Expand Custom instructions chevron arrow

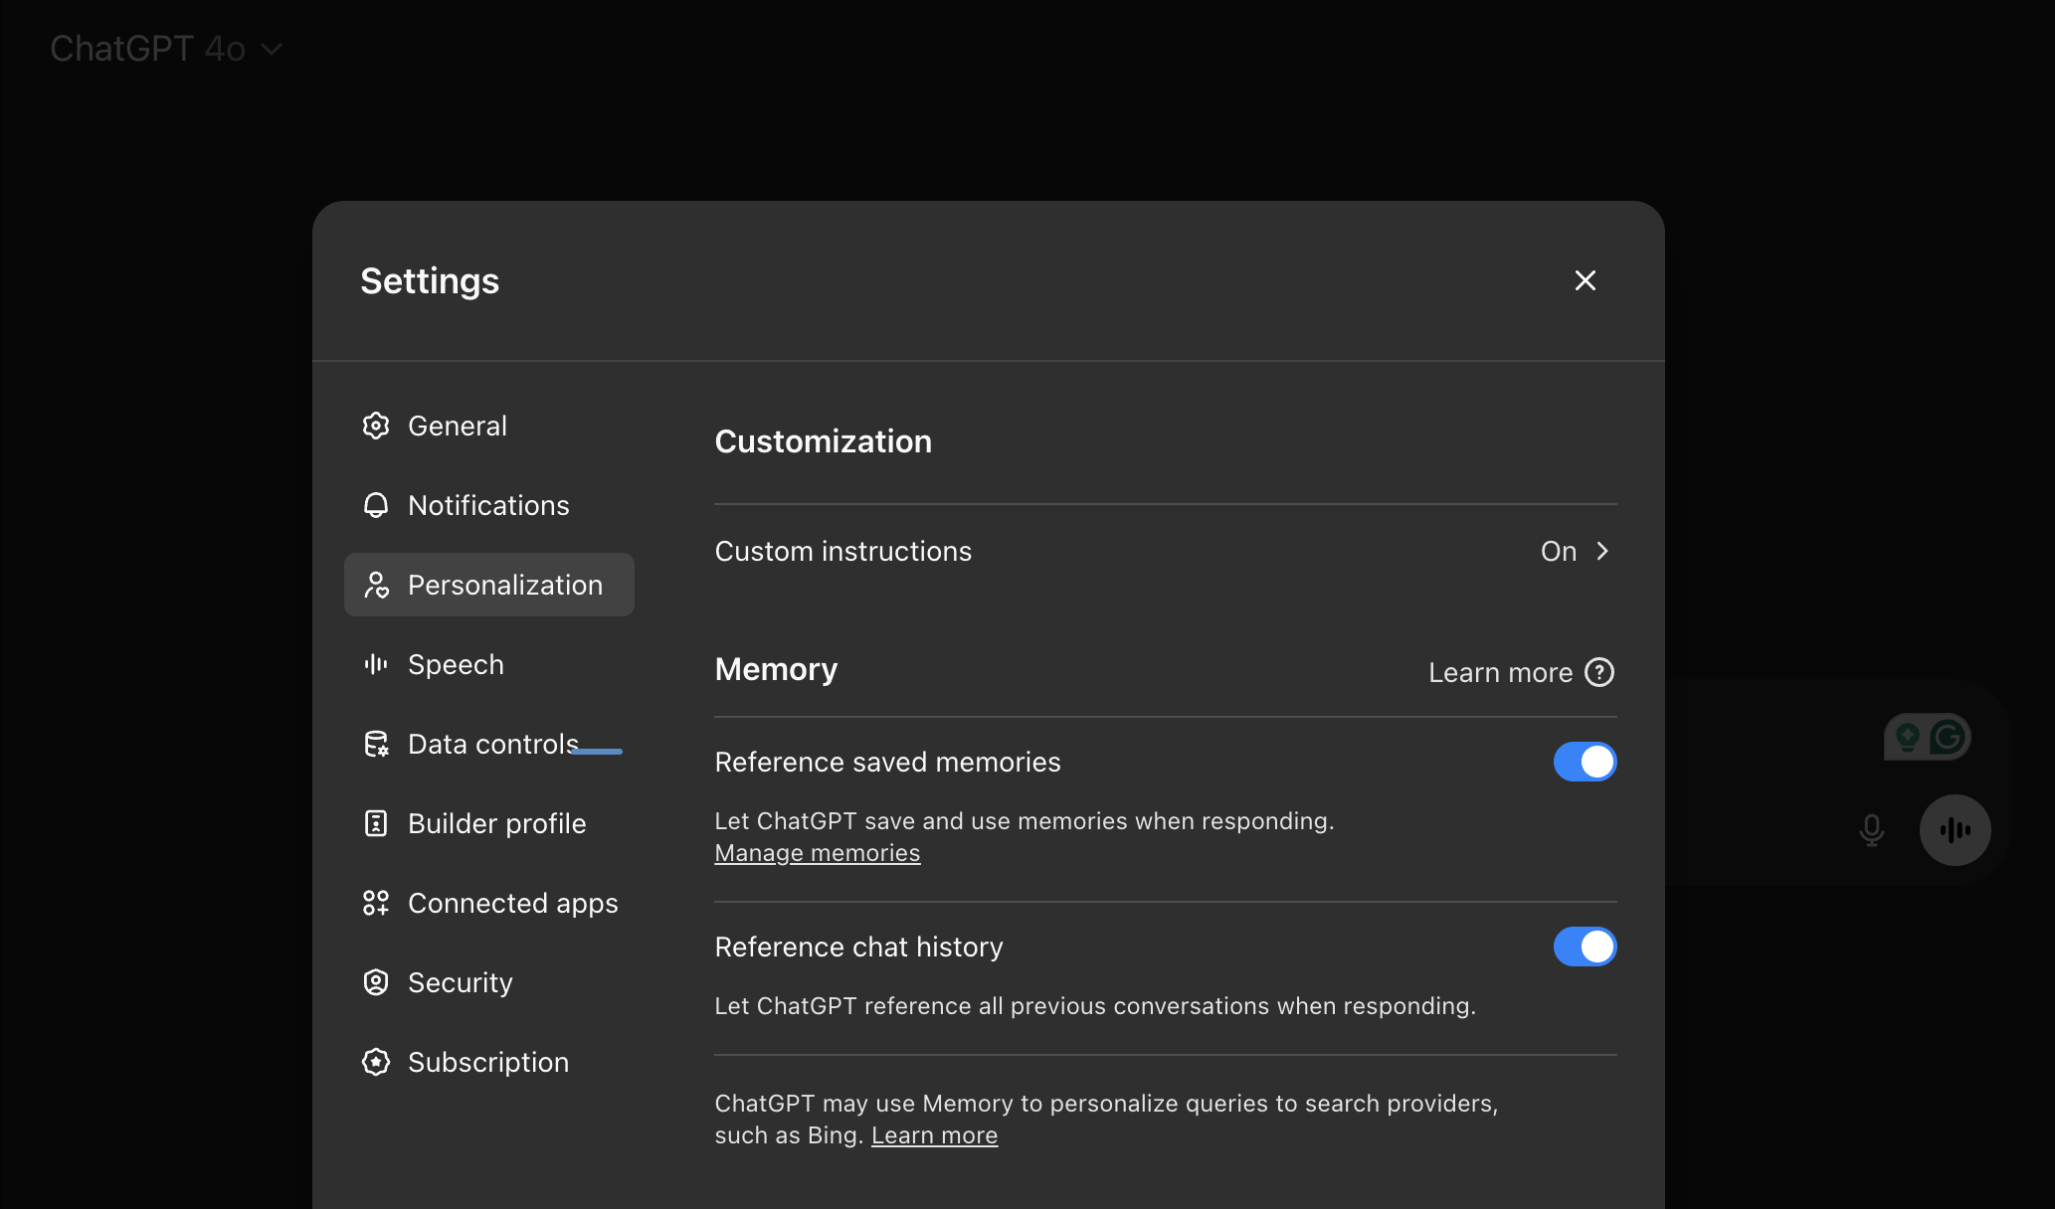pos(1602,551)
